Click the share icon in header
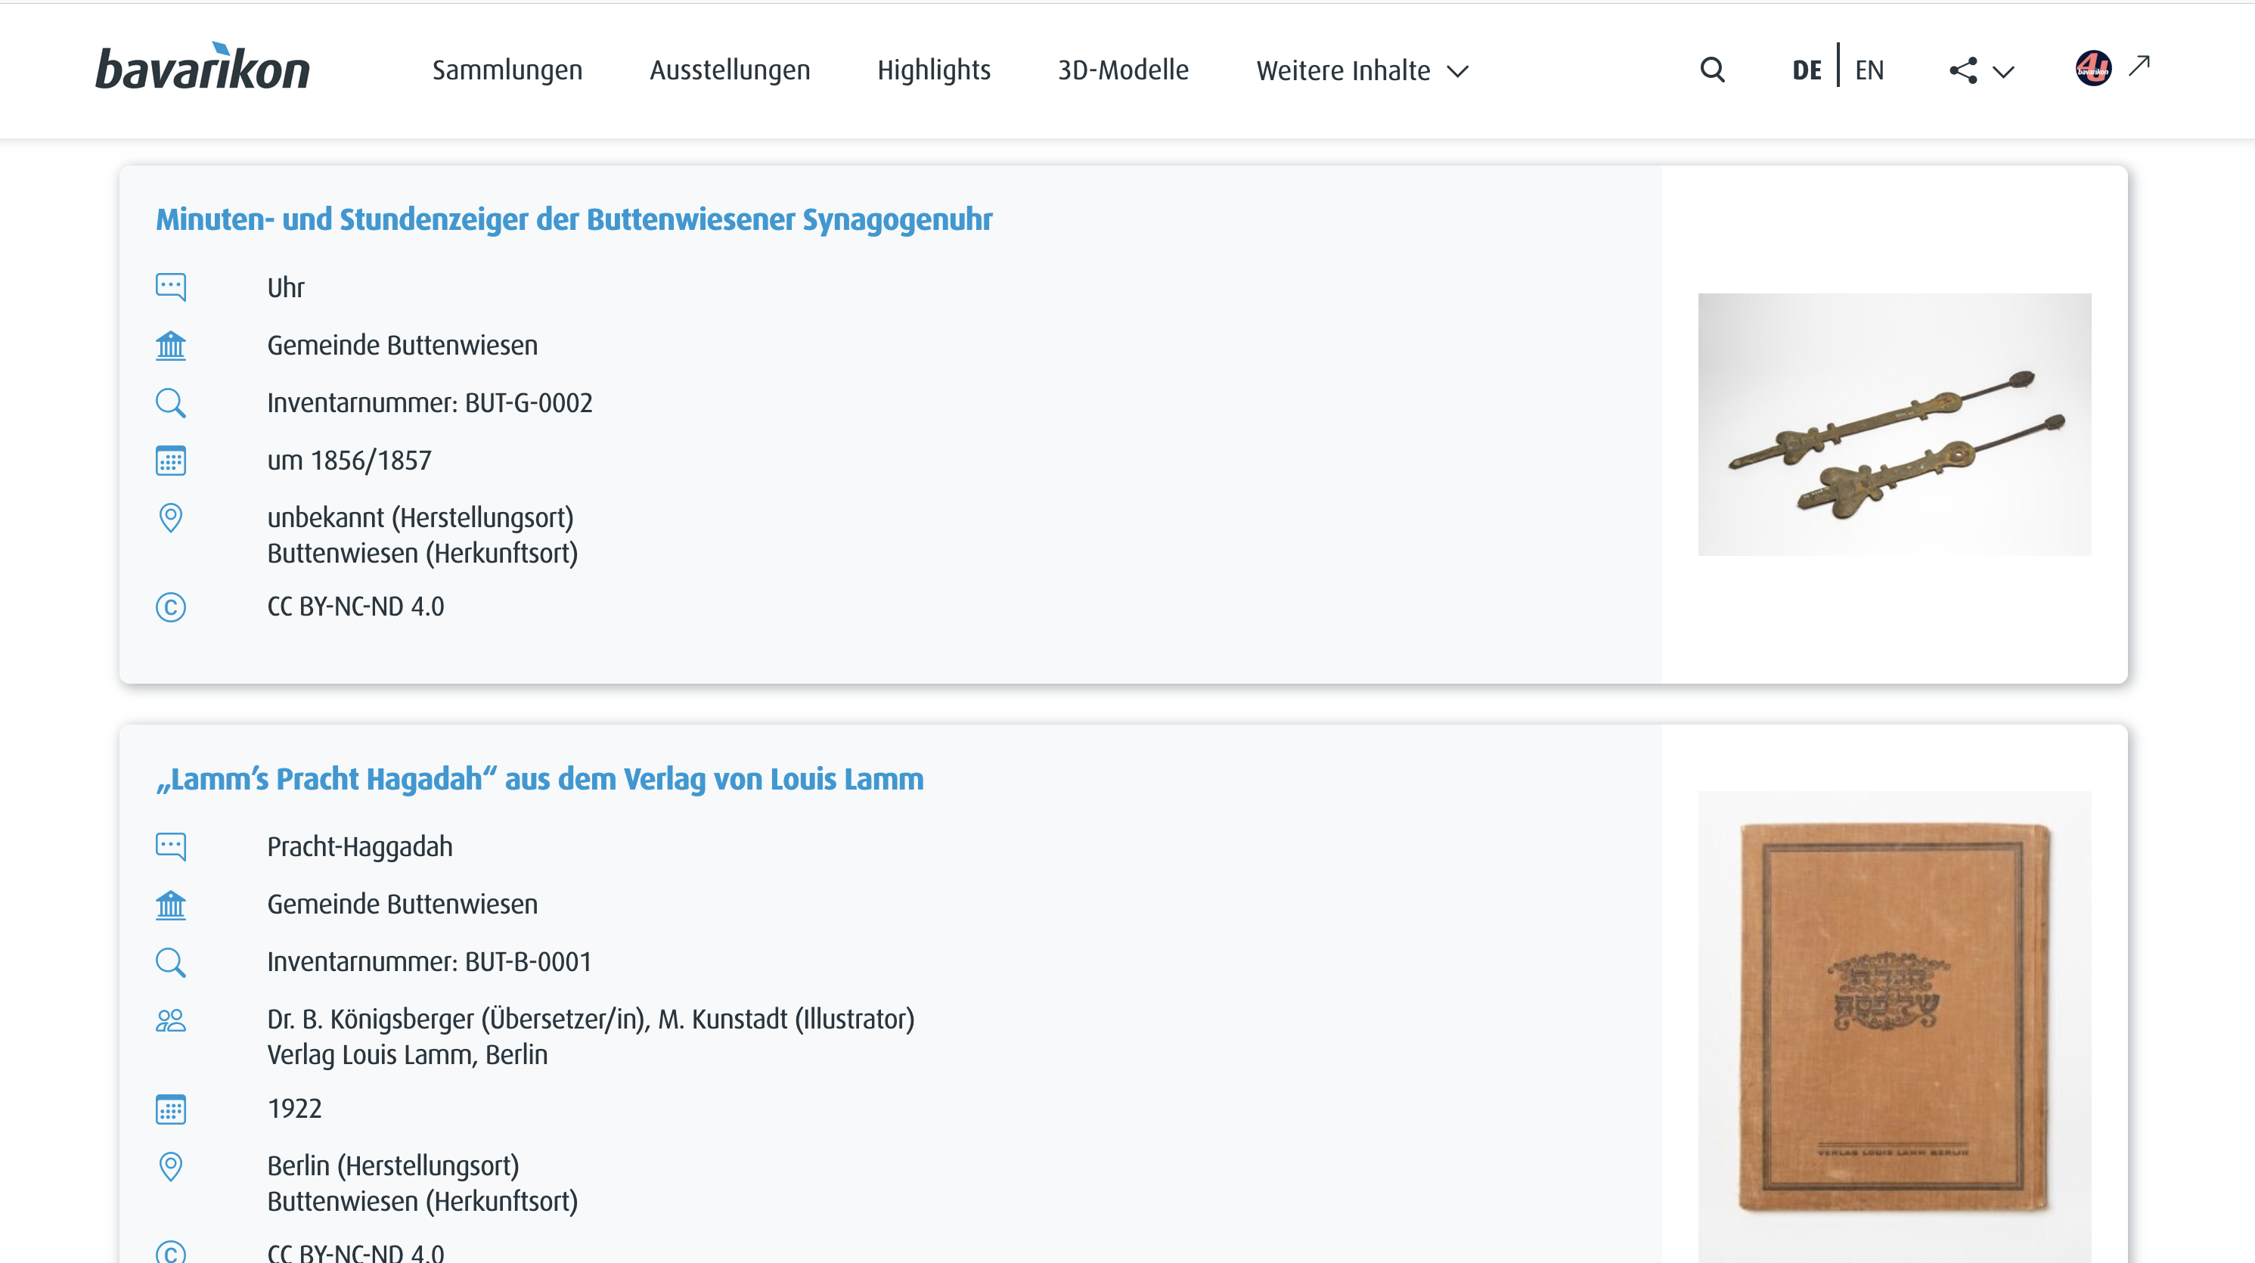This screenshot has height=1263, width=2255. pyautogui.click(x=1962, y=71)
